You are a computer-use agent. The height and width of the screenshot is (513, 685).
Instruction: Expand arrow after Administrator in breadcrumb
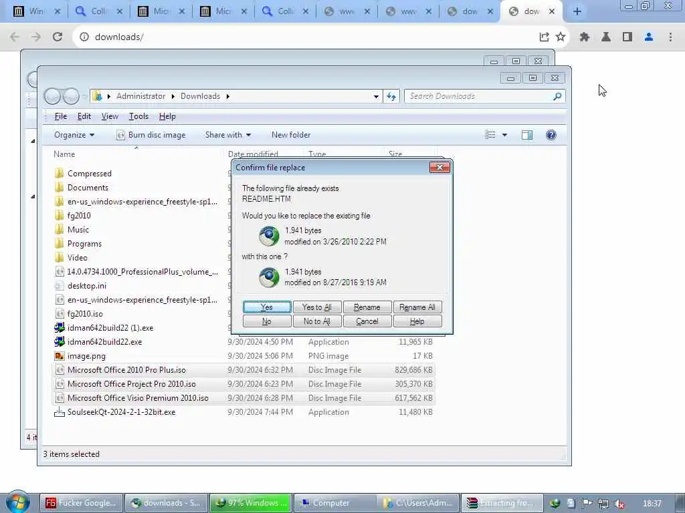(x=173, y=96)
